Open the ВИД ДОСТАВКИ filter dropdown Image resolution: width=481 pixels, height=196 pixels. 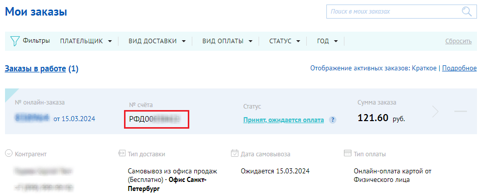[157, 41]
